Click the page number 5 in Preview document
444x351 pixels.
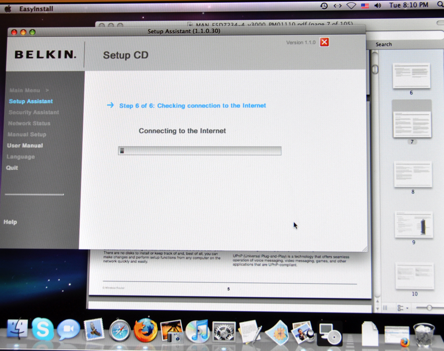coord(229,289)
